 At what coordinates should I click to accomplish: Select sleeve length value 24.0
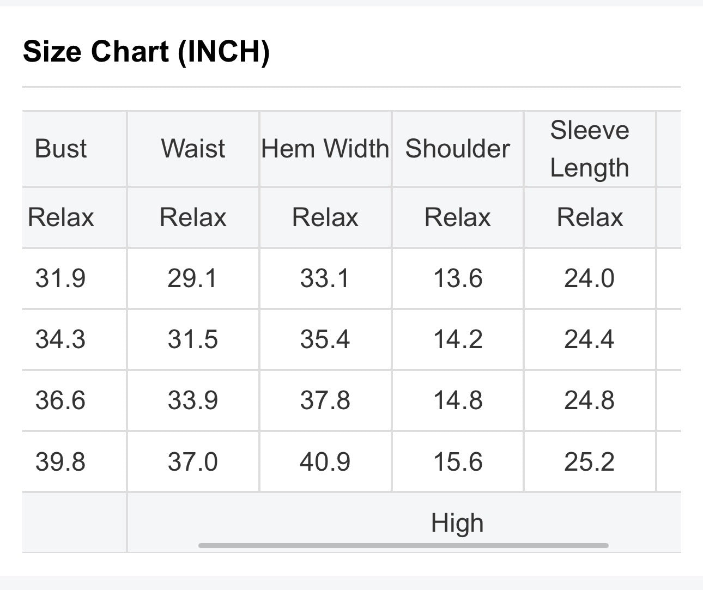click(589, 278)
